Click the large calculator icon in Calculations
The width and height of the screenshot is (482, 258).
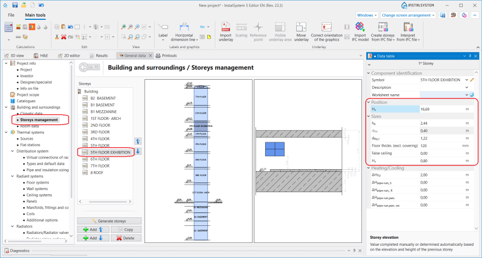[x=9, y=27]
